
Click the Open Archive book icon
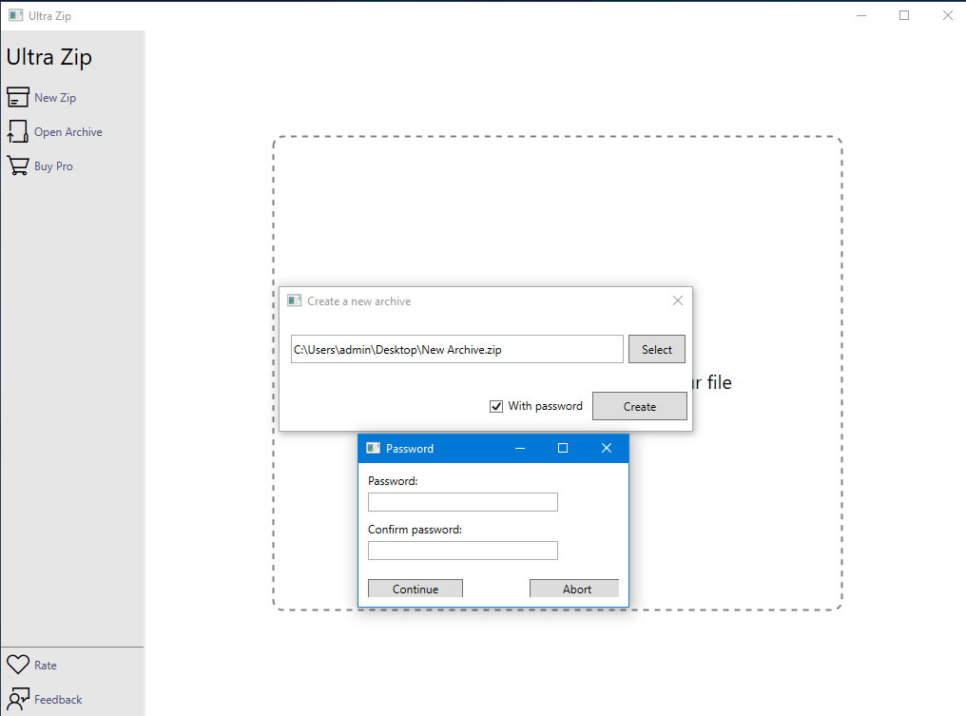pos(17,131)
